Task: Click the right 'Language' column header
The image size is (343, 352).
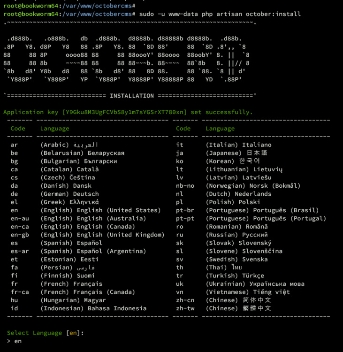Action: click(x=220, y=129)
